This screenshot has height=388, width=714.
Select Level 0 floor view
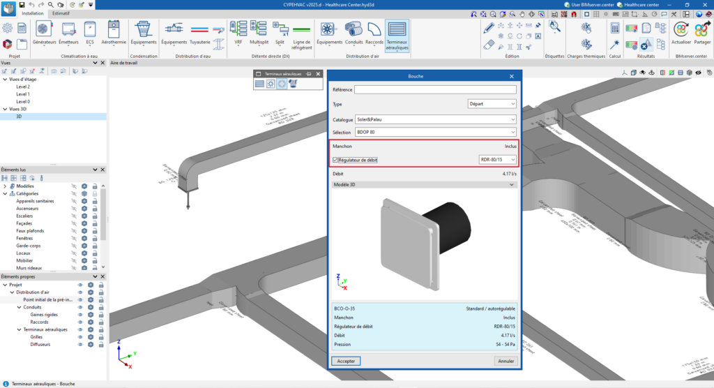(23, 102)
